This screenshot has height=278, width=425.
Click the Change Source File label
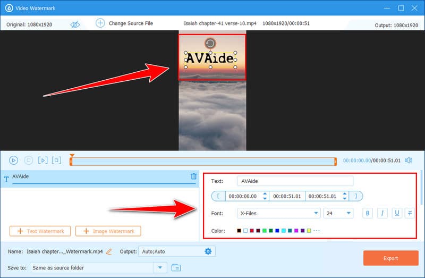tap(131, 23)
